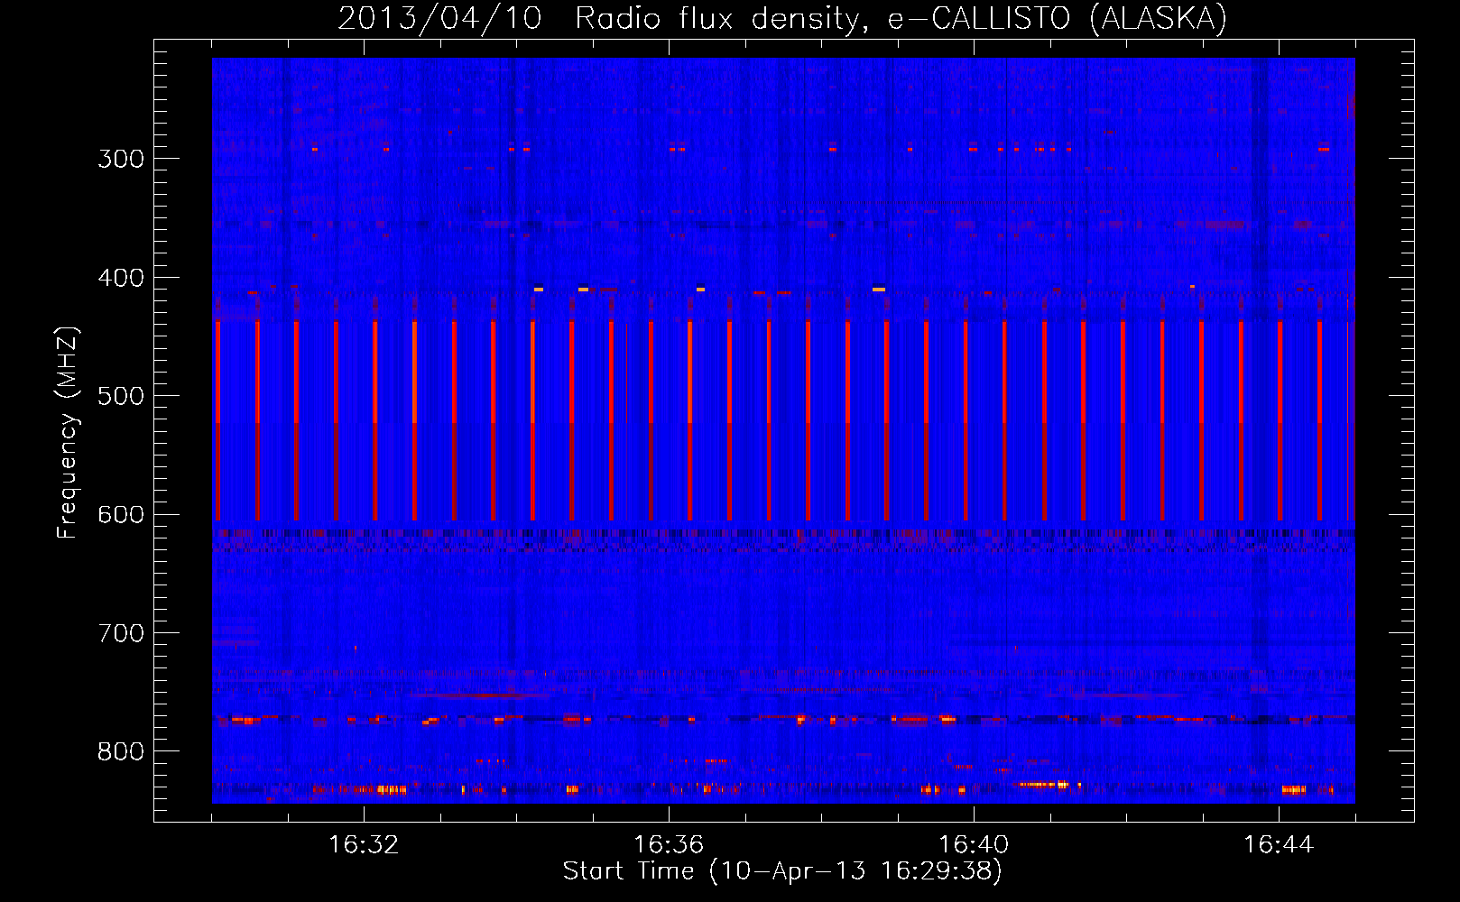Click the 16:32 time tick label
1460x902 pixels.
click(x=364, y=845)
